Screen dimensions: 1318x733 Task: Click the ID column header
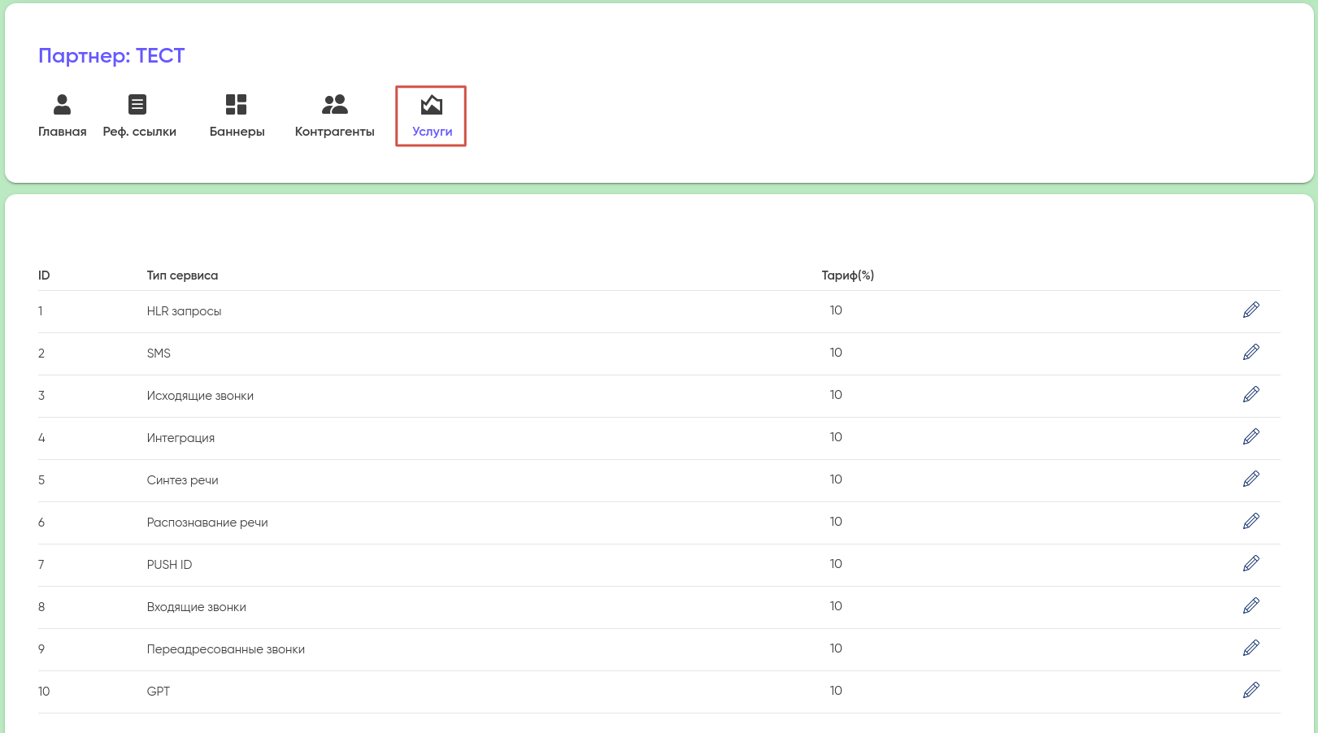44,275
